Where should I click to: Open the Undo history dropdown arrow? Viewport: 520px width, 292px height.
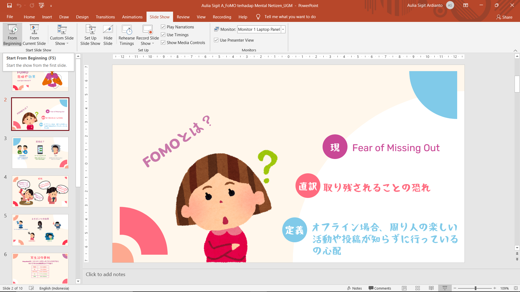(x=25, y=5)
